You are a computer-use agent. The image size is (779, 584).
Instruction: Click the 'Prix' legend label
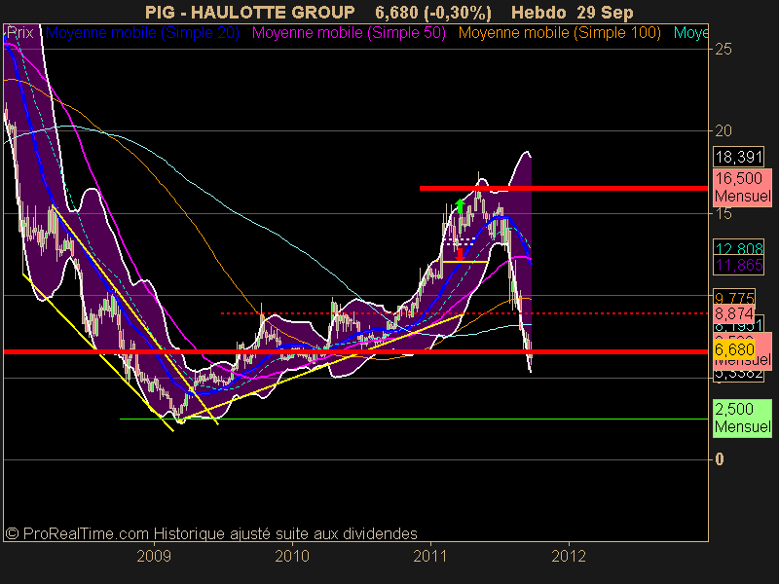[19, 33]
